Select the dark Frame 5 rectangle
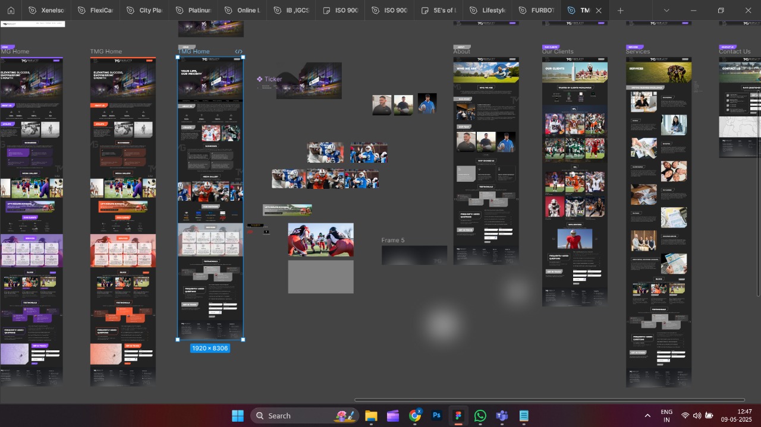The width and height of the screenshot is (761, 427). [x=414, y=255]
